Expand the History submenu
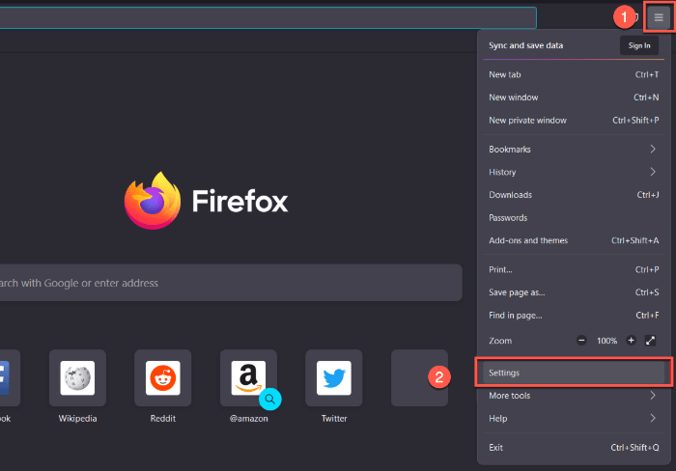The height and width of the screenshot is (471, 676). click(574, 172)
